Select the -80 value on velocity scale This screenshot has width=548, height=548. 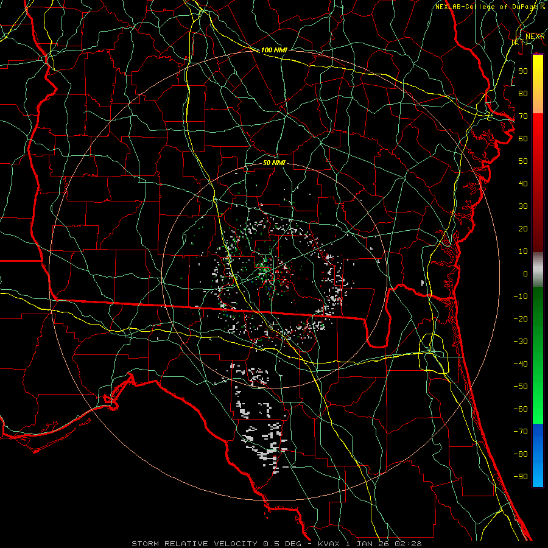tap(521, 454)
